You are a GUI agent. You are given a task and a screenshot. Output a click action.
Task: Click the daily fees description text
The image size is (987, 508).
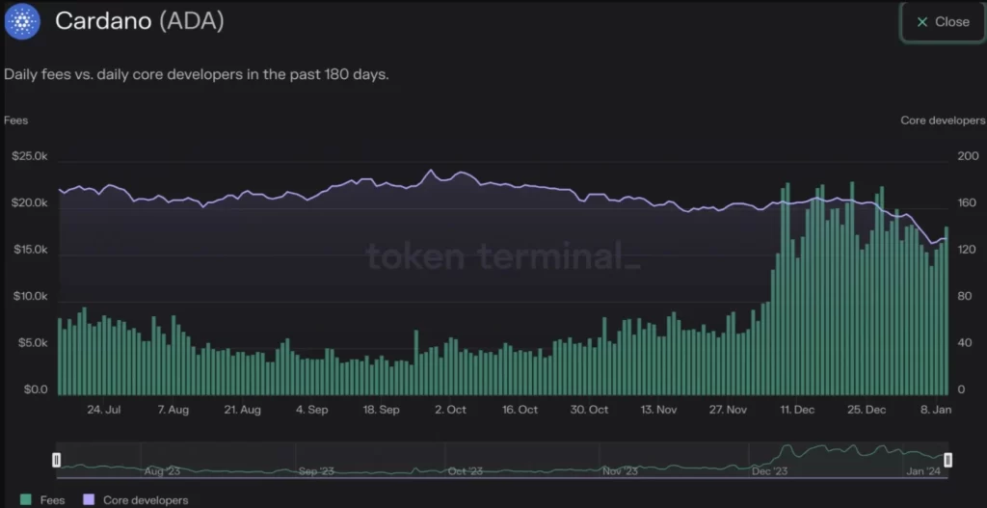click(x=197, y=75)
